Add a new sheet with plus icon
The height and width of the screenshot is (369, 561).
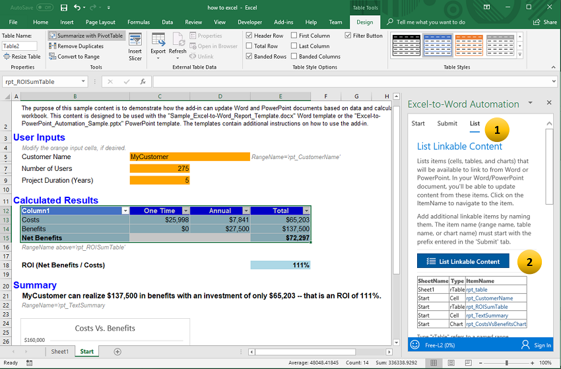click(x=117, y=352)
